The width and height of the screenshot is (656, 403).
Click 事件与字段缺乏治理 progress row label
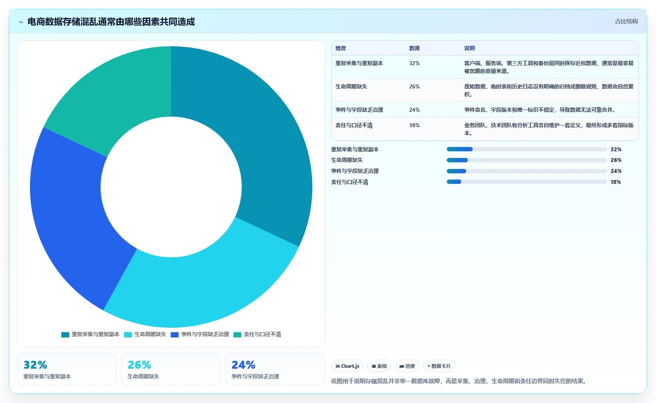click(355, 171)
